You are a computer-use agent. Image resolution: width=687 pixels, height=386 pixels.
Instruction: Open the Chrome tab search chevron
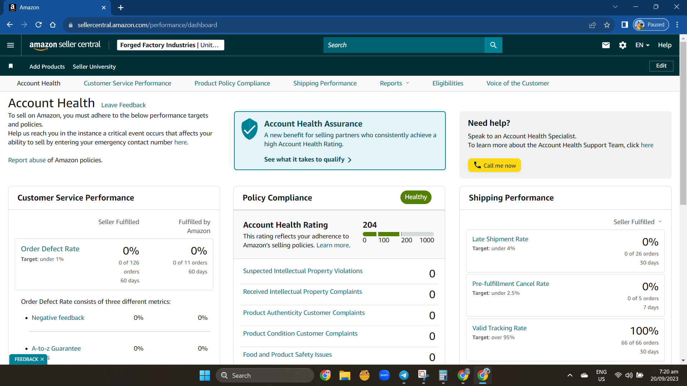(x=615, y=7)
